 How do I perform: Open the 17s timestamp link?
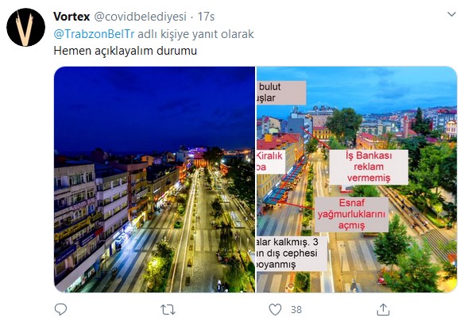206,17
